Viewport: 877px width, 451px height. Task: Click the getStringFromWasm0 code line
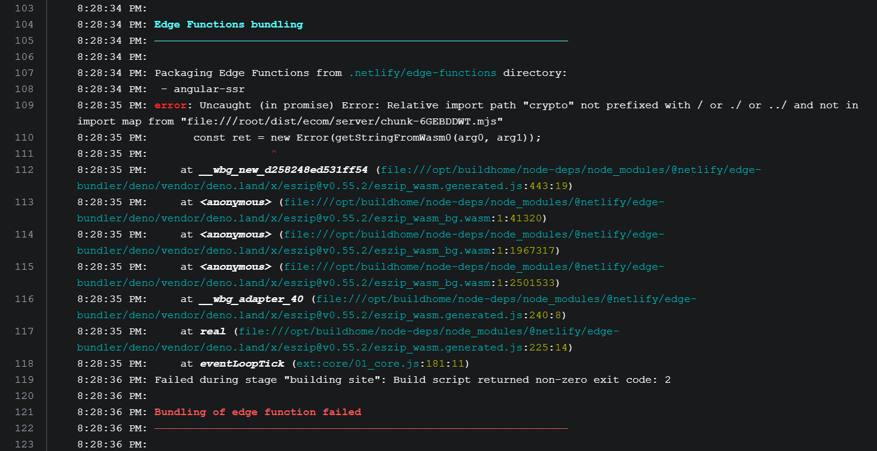(x=367, y=138)
